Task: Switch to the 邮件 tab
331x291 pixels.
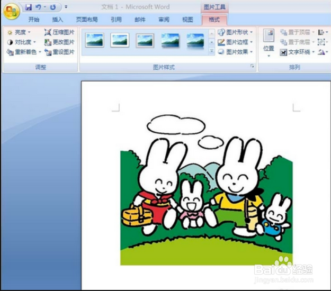Action: tap(140, 20)
